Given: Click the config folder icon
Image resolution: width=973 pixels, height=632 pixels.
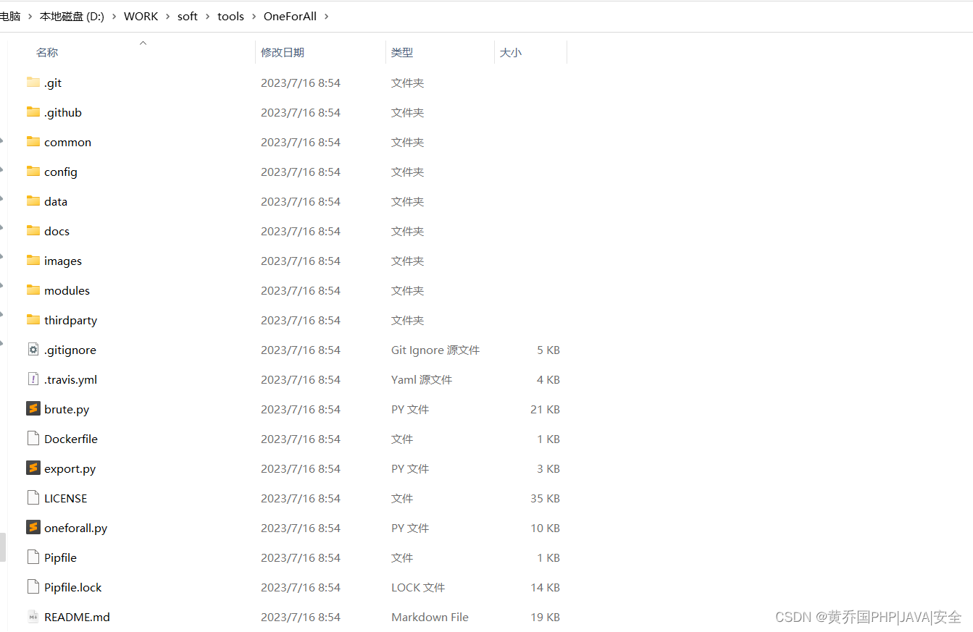Looking at the screenshot, I should 33,172.
